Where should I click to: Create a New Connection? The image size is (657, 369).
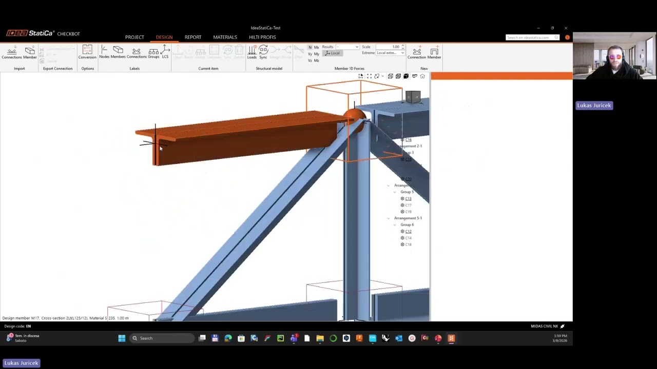point(417,52)
